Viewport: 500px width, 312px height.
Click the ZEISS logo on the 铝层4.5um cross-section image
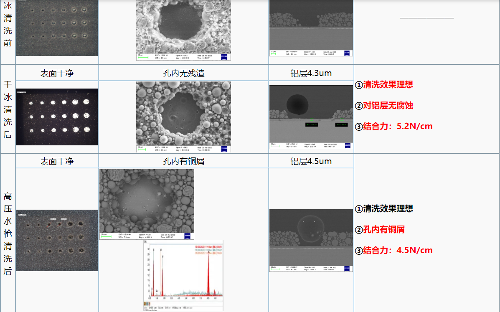(x=347, y=268)
